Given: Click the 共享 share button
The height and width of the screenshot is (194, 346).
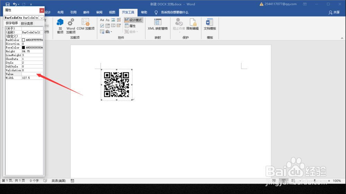Looking at the screenshot, I should (x=334, y=12).
